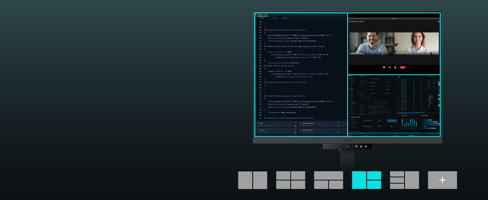Click Sensor buffer row in Monitoring Options
Image resolution: width=488 pixels, height=200 pixels.
380,86
